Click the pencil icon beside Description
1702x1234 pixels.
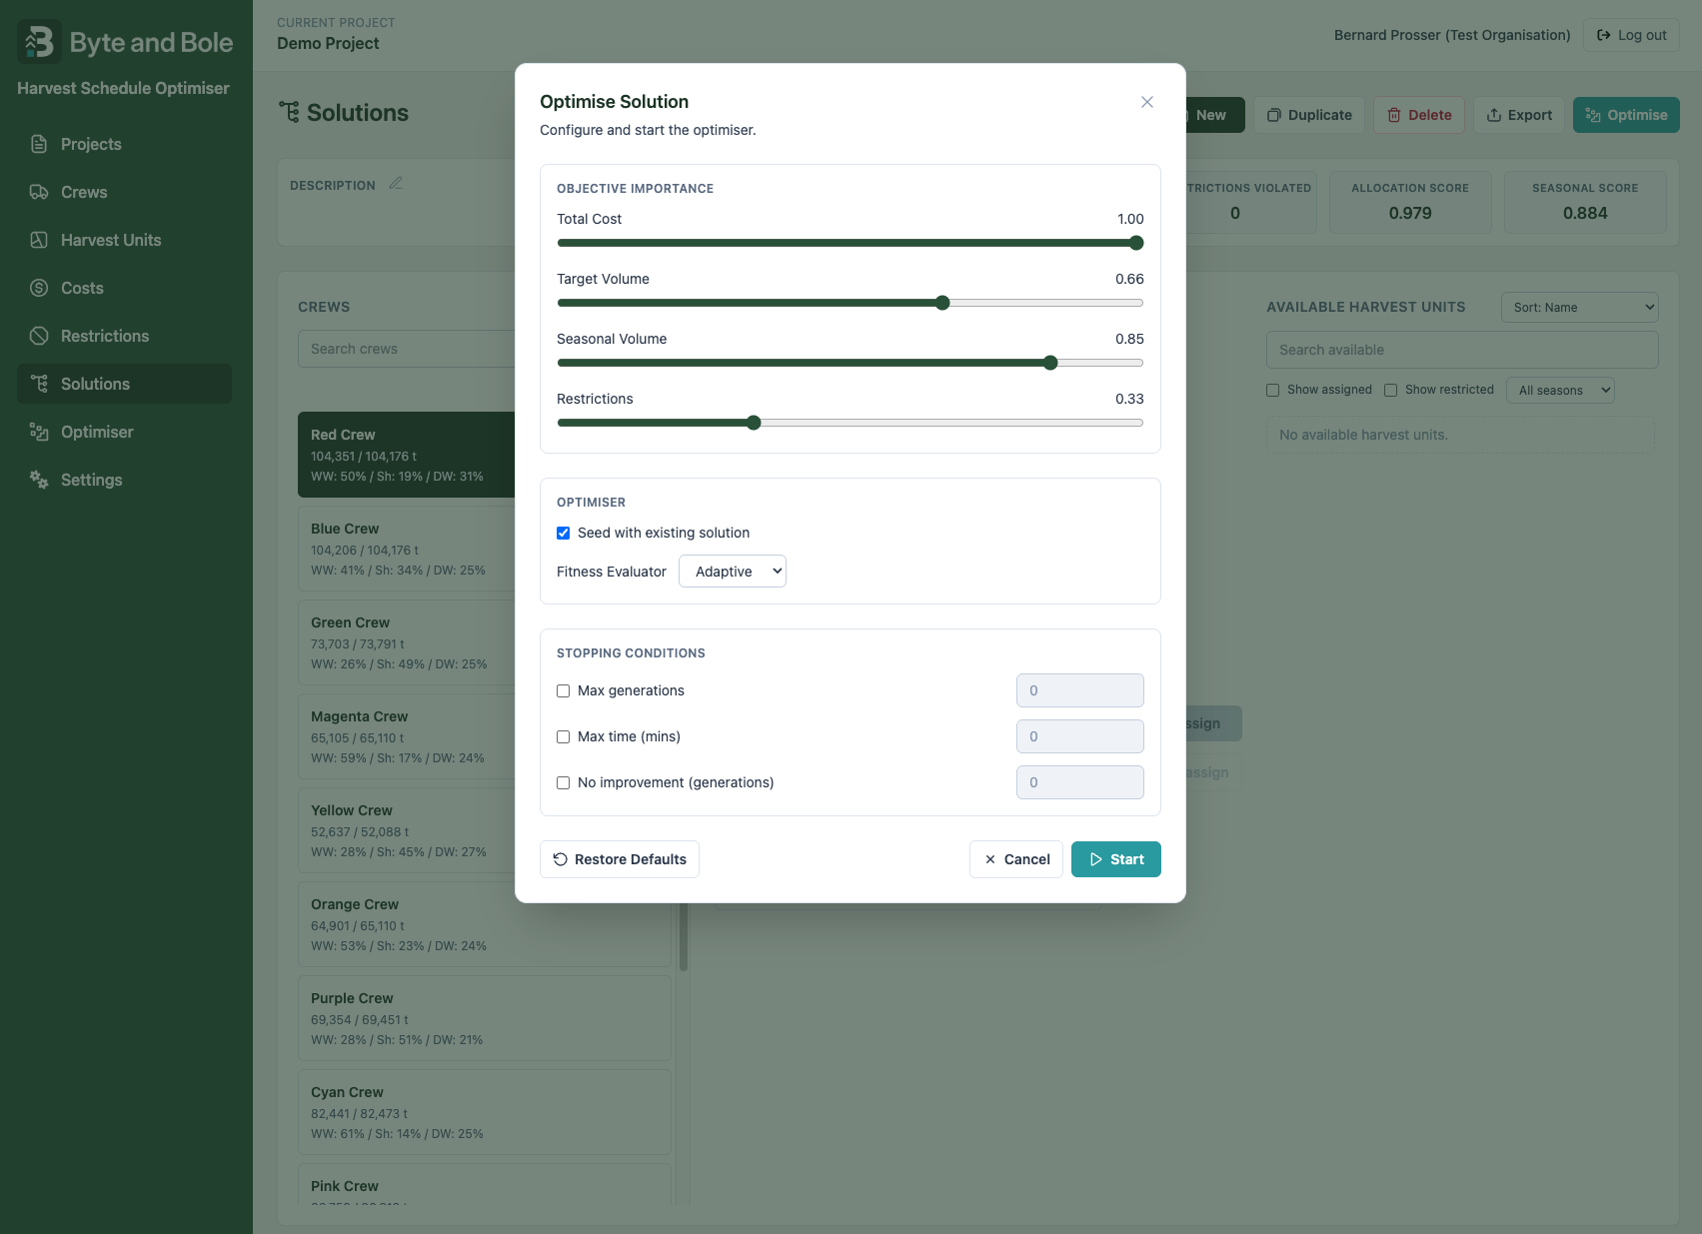click(396, 184)
